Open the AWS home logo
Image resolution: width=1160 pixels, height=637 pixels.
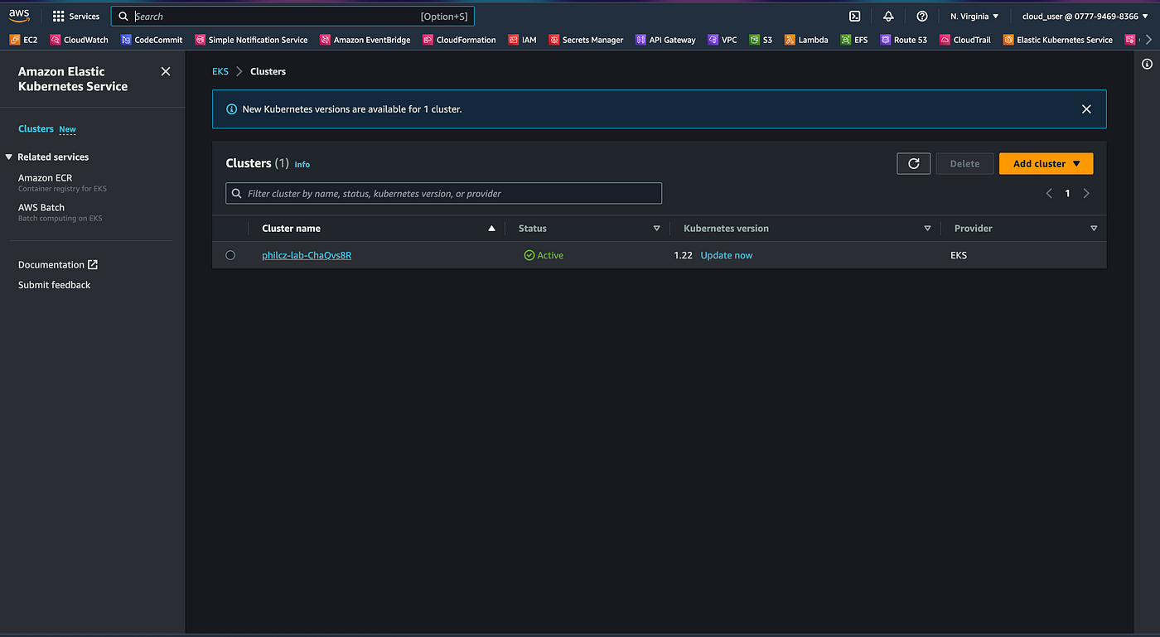click(x=19, y=16)
